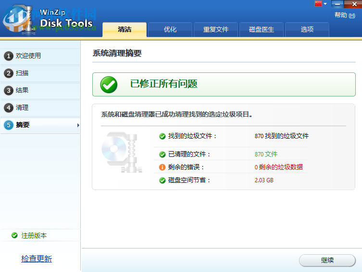Select step 2 扫描
The height and width of the screenshot is (272, 362).
[x=40, y=73]
